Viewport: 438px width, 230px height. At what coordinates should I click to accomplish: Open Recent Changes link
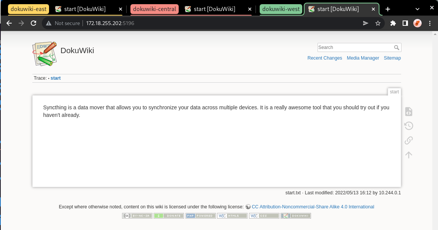tap(325, 58)
